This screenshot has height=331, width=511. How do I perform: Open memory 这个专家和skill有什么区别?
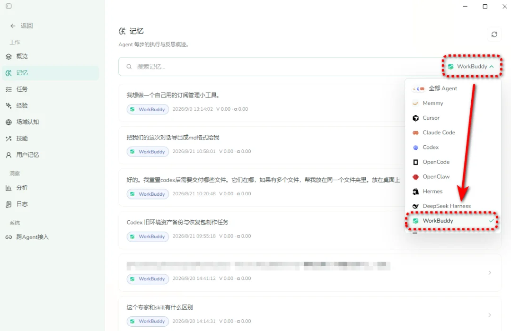[x=309, y=314]
